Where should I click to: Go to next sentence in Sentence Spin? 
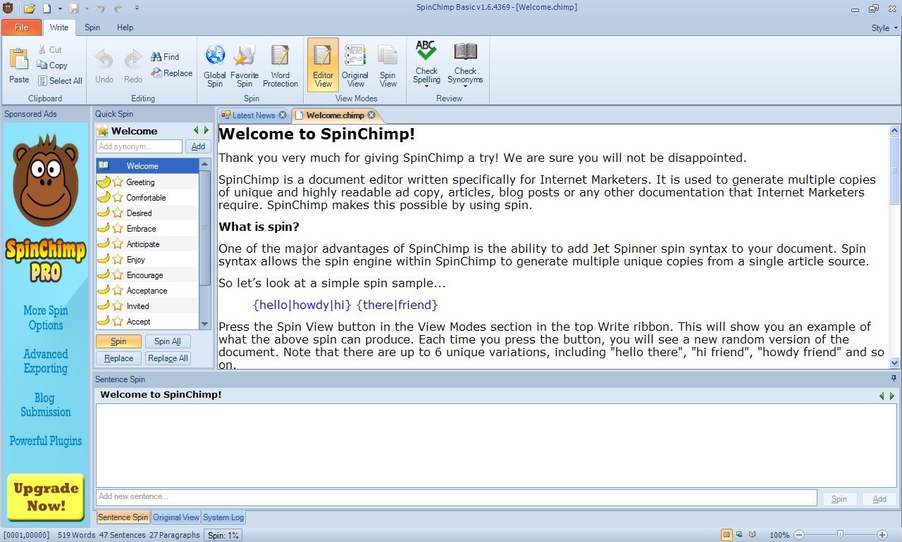pyautogui.click(x=891, y=396)
